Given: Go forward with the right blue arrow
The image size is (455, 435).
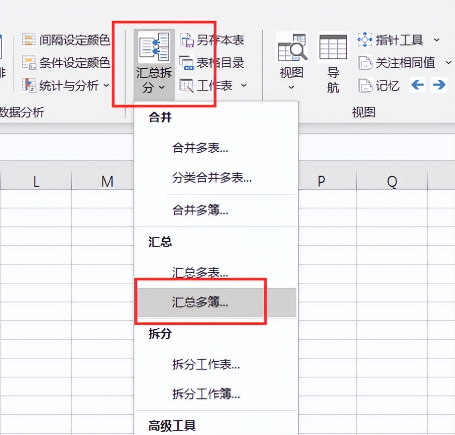Looking at the screenshot, I should tap(439, 85).
